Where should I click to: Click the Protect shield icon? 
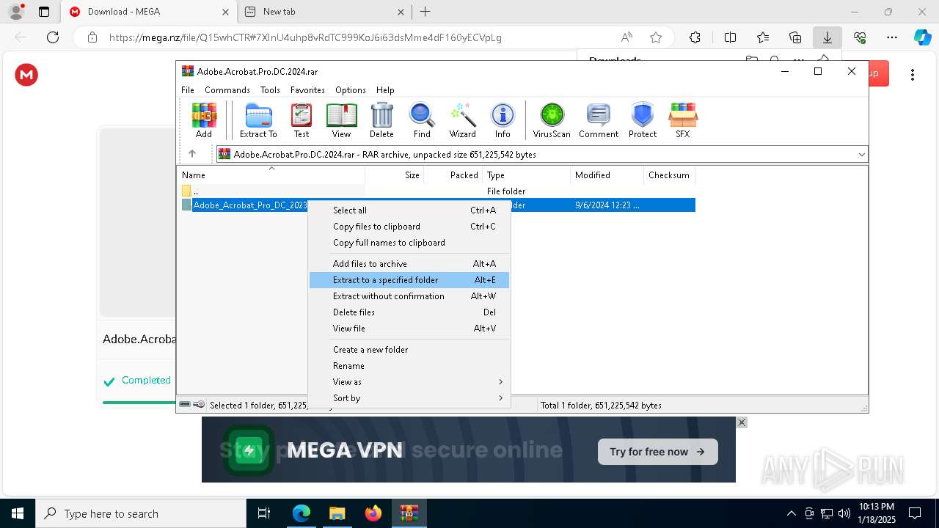click(643, 120)
